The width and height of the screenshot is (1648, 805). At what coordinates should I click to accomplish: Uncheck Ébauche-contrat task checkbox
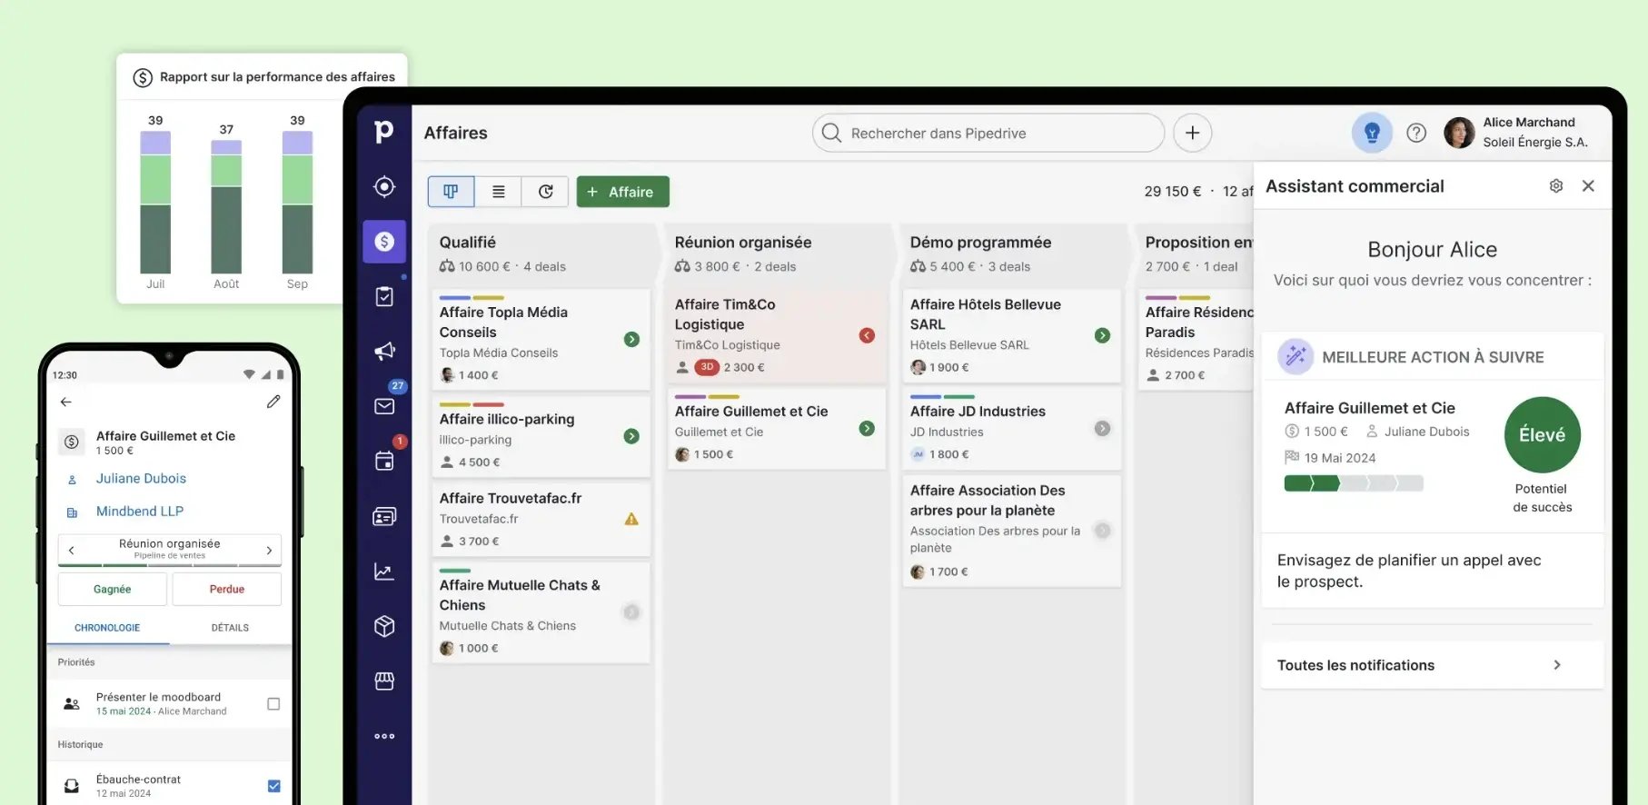pyautogui.click(x=273, y=786)
